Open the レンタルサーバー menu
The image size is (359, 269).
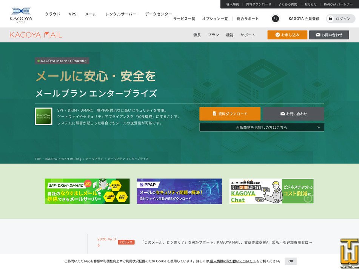pyautogui.click(x=121, y=14)
